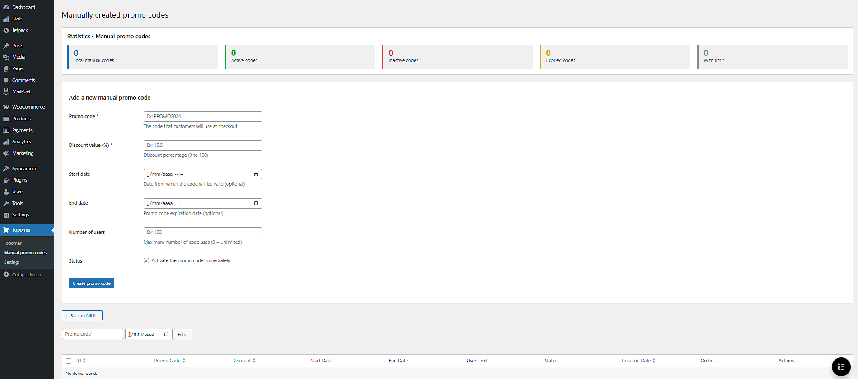Click the Marketing megaphone icon
858x379 pixels.
point(6,153)
